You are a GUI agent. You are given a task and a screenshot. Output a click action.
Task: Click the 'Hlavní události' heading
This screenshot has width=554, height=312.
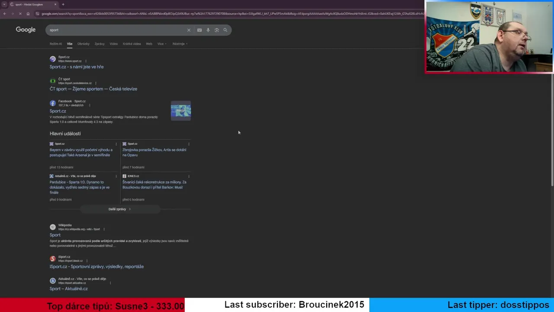(65, 133)
